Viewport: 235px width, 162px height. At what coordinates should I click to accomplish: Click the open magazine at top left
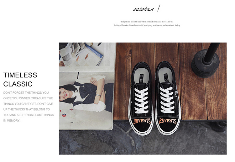point(87,55)
